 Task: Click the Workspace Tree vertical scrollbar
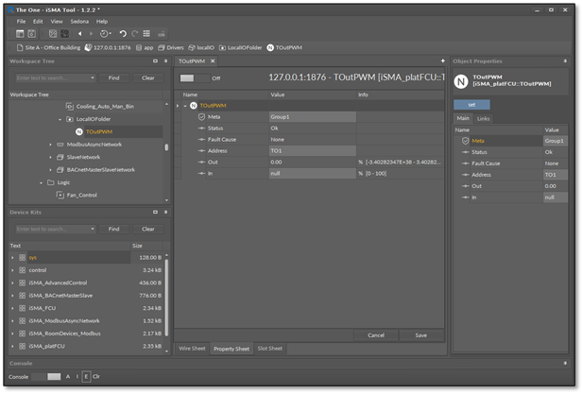(166, 147)
